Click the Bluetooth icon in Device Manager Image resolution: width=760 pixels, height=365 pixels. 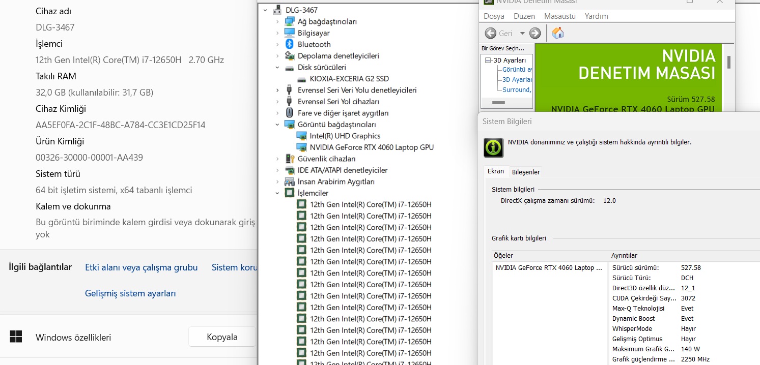[290, 44]
